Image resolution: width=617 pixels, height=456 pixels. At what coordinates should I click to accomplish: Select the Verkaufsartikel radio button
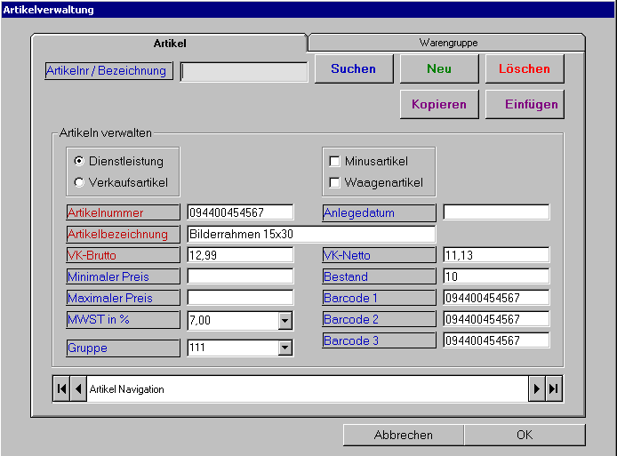pyautogui.click(x=80, y=182)
